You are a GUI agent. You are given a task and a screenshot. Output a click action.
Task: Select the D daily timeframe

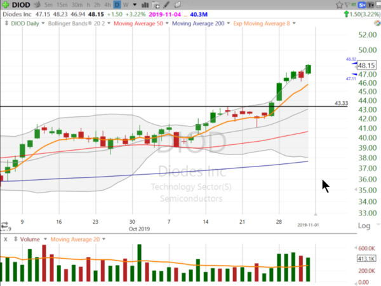pyautogui.click(x=117, y=4)
